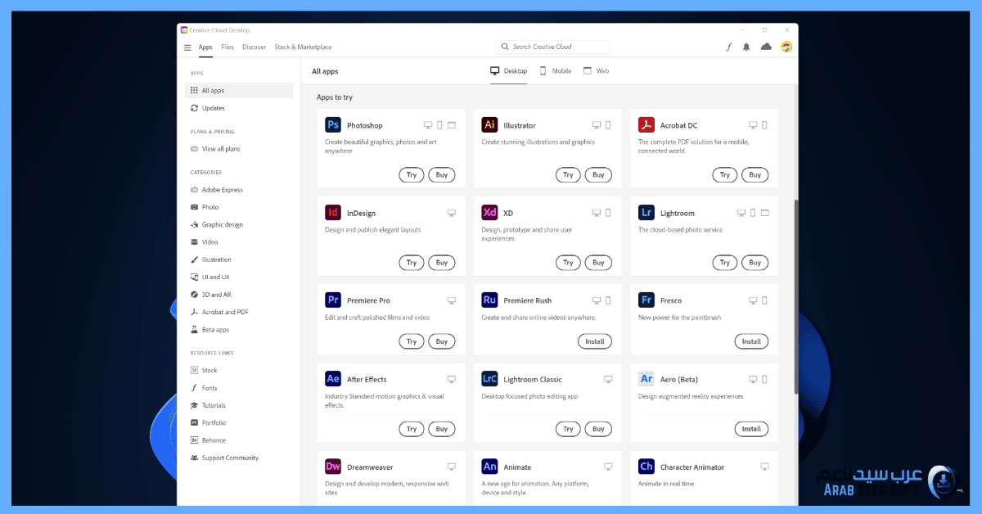The height and width of the screenshot is (514, 982).
Task: Click the cloud sync status icon
Action: [766, 47]
